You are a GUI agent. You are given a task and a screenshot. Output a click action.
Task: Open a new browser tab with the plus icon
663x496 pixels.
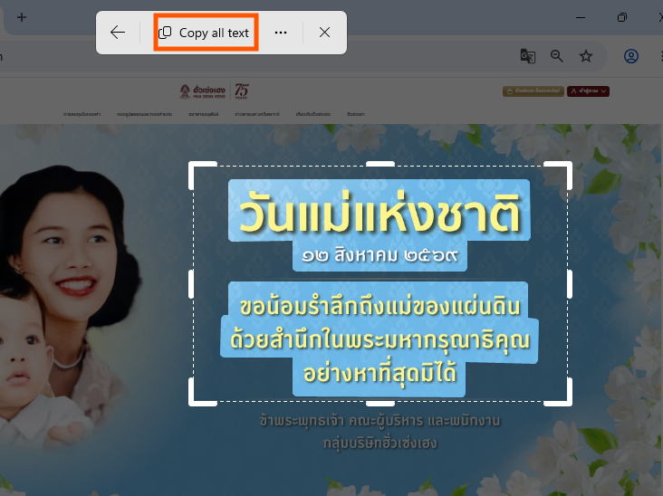22,17
